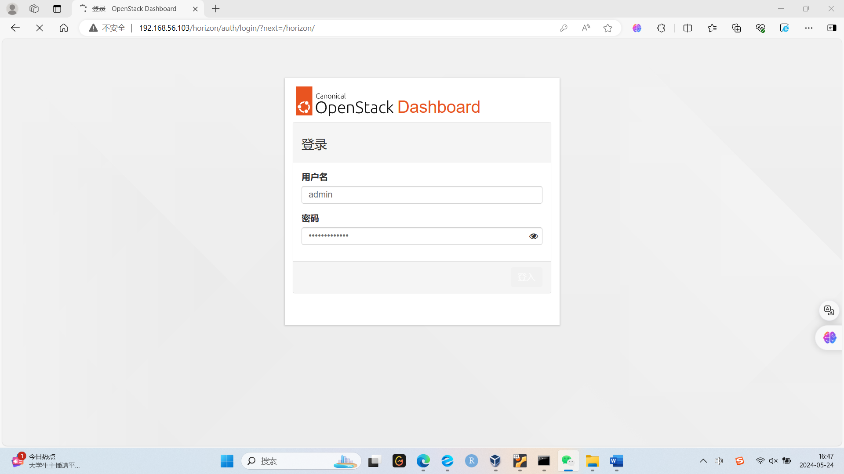Open R application on taskbar

tap(472, 461)
